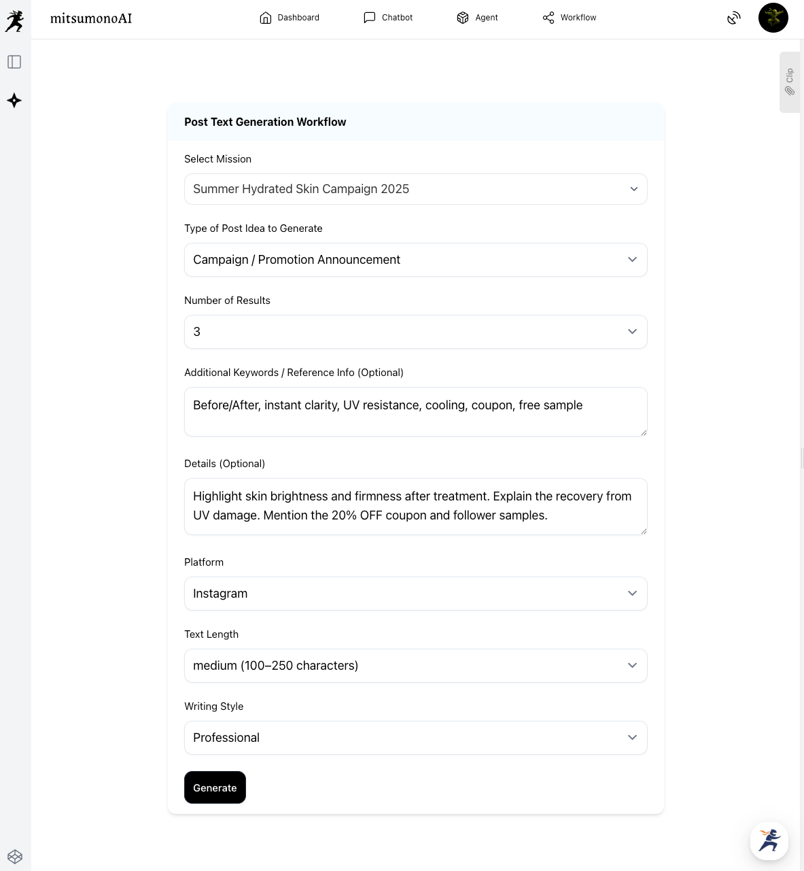Click the satellite broadcast icon in header

click(x=733, y=18)
